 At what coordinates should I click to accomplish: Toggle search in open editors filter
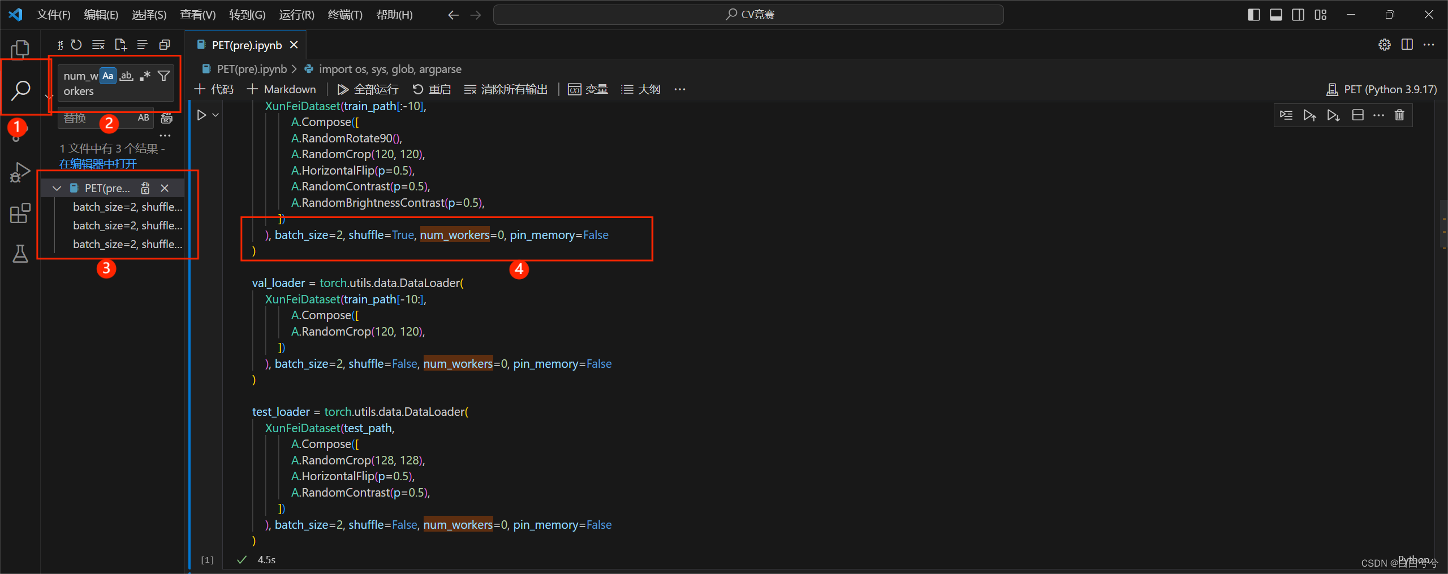(163, 76)
